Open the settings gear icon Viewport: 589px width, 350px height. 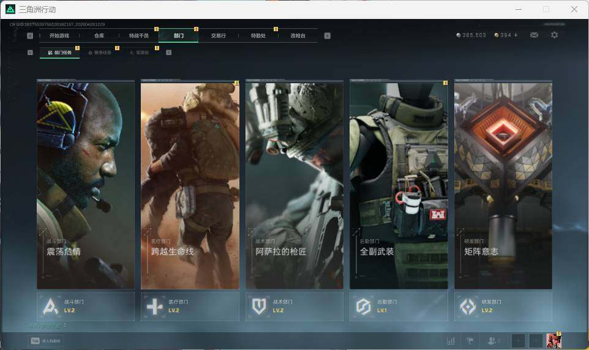(x=554, y=35)
